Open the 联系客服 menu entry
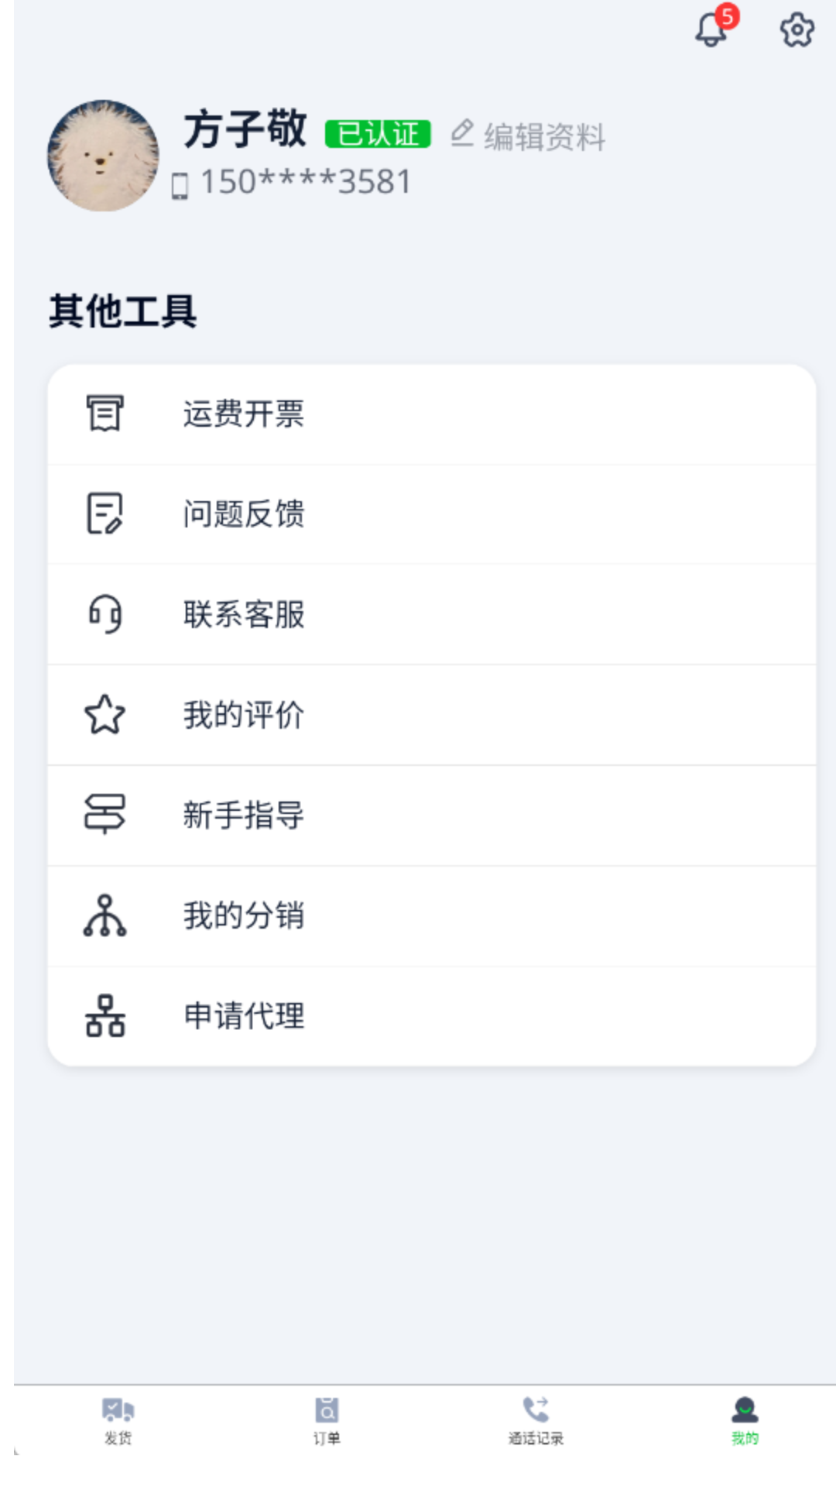Viewport: 836px width, 1487px height. pos(244,614)
